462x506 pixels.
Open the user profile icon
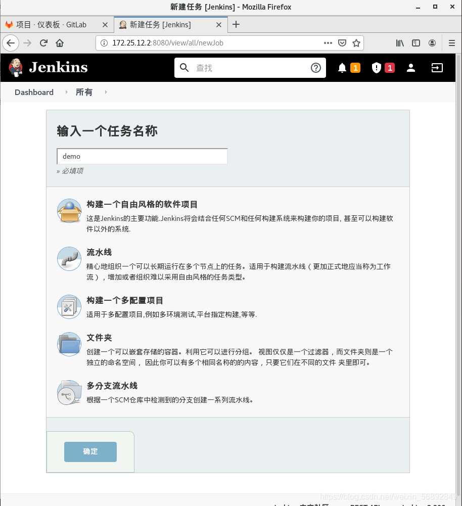(x=411, y=68)
